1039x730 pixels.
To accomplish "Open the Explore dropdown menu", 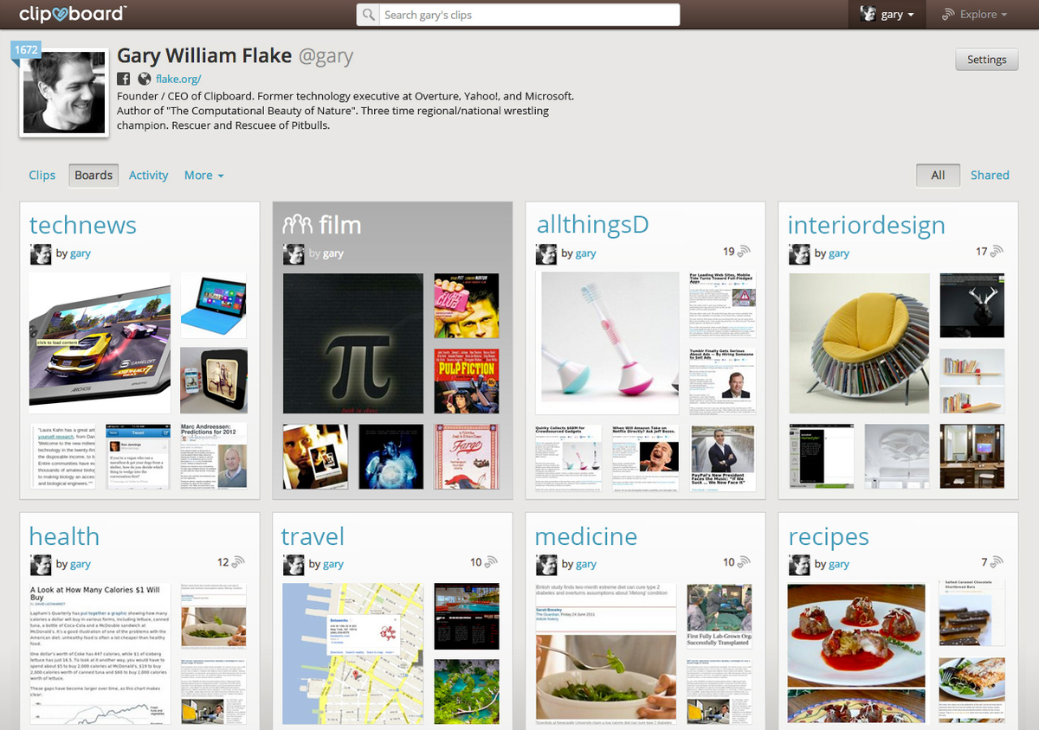I will pyautogui.click(x=975, y=14).
